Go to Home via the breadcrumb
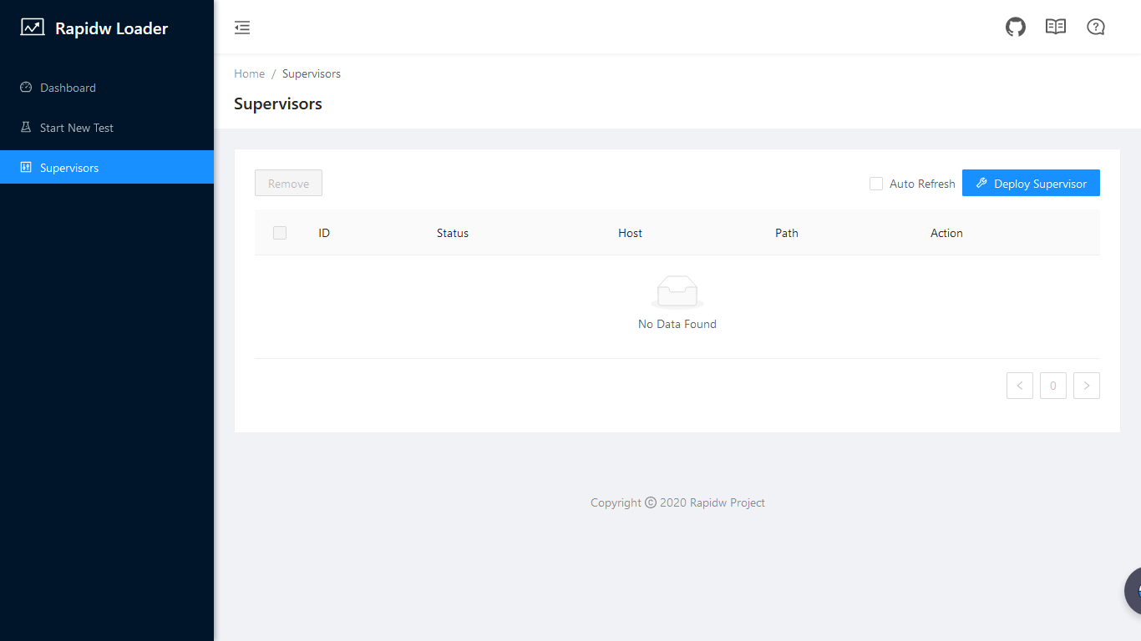 tap(249, 73)
